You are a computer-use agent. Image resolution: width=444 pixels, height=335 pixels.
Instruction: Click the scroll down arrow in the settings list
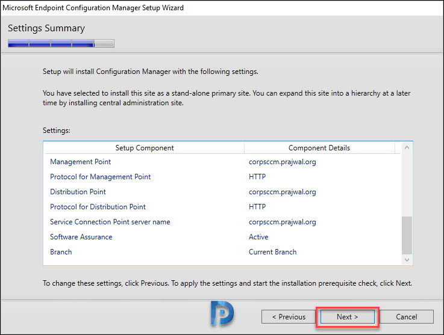[x=407, y=259]
